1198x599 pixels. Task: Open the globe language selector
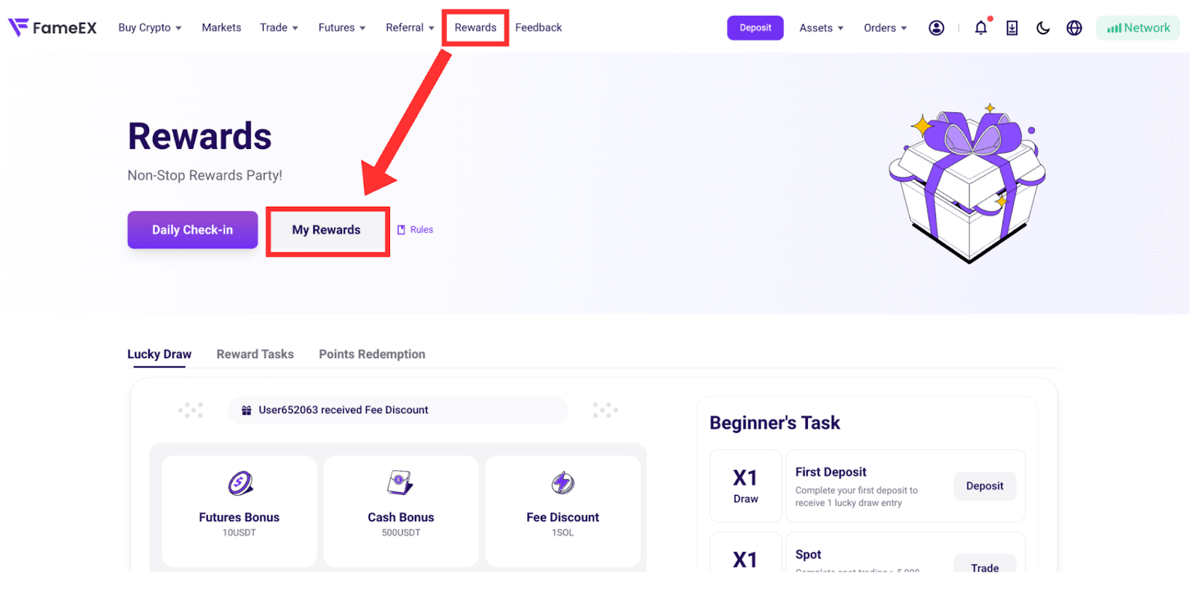coord(1074,28)
